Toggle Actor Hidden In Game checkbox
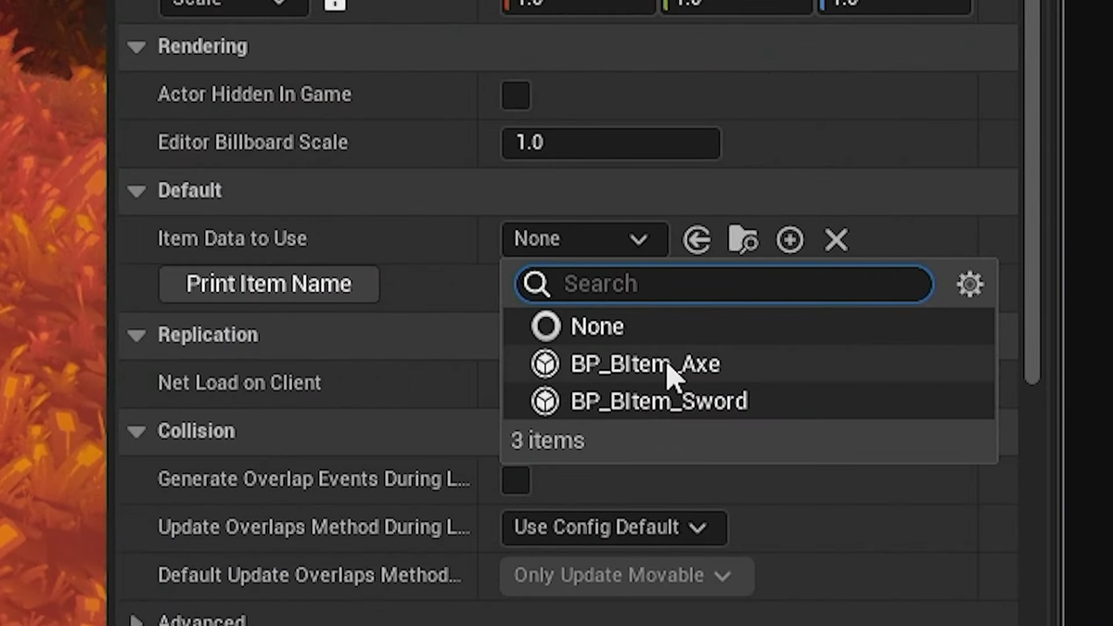This screenshot has width=1113, height=626. pyautogui.click(x=516, y=95)
